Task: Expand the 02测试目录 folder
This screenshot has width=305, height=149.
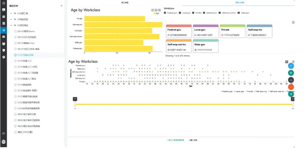Action: [11, 19]
